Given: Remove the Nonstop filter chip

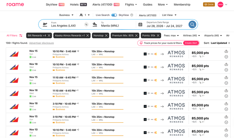Looking at the screenshot, I should (x=106, y=36).
